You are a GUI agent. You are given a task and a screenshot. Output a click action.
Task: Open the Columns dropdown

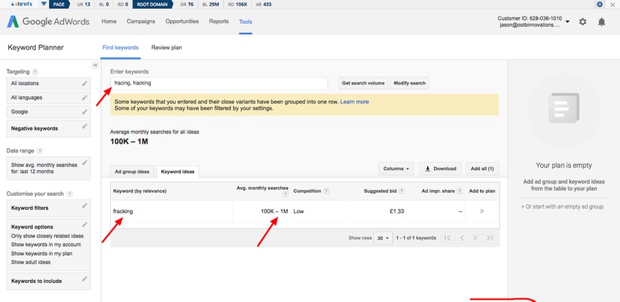coord(396,169)
